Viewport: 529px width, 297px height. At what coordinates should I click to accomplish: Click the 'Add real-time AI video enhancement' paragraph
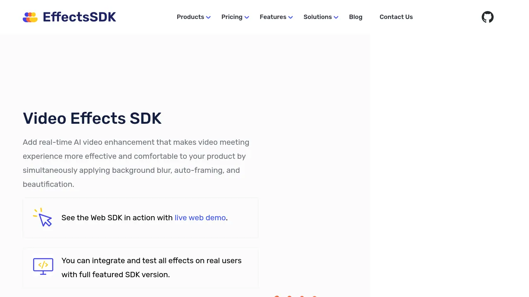point(136,163)
